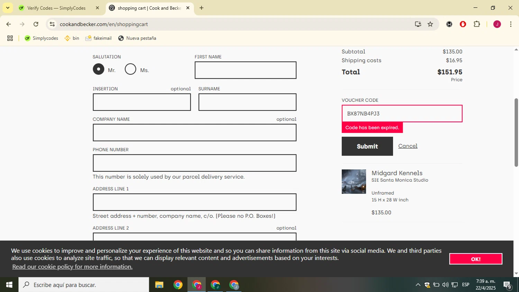Click the page vertical scrollbar thumb

coord(516,132)
